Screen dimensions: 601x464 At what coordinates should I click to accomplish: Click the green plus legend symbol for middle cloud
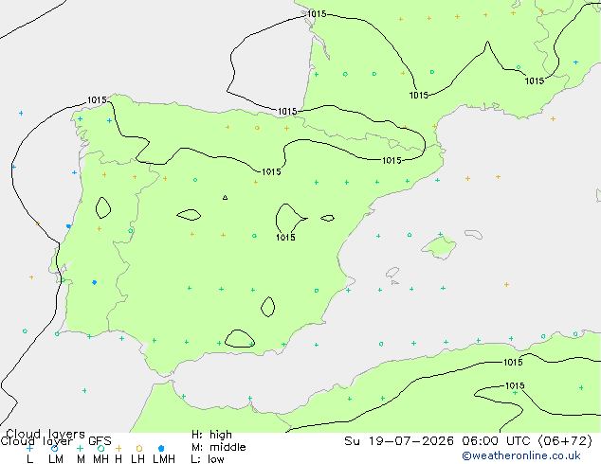(x=80, y=448)
